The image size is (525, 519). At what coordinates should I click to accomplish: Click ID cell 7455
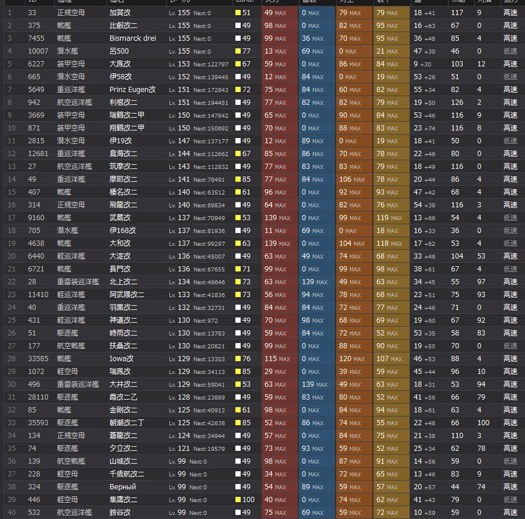(x=36, y=38)
